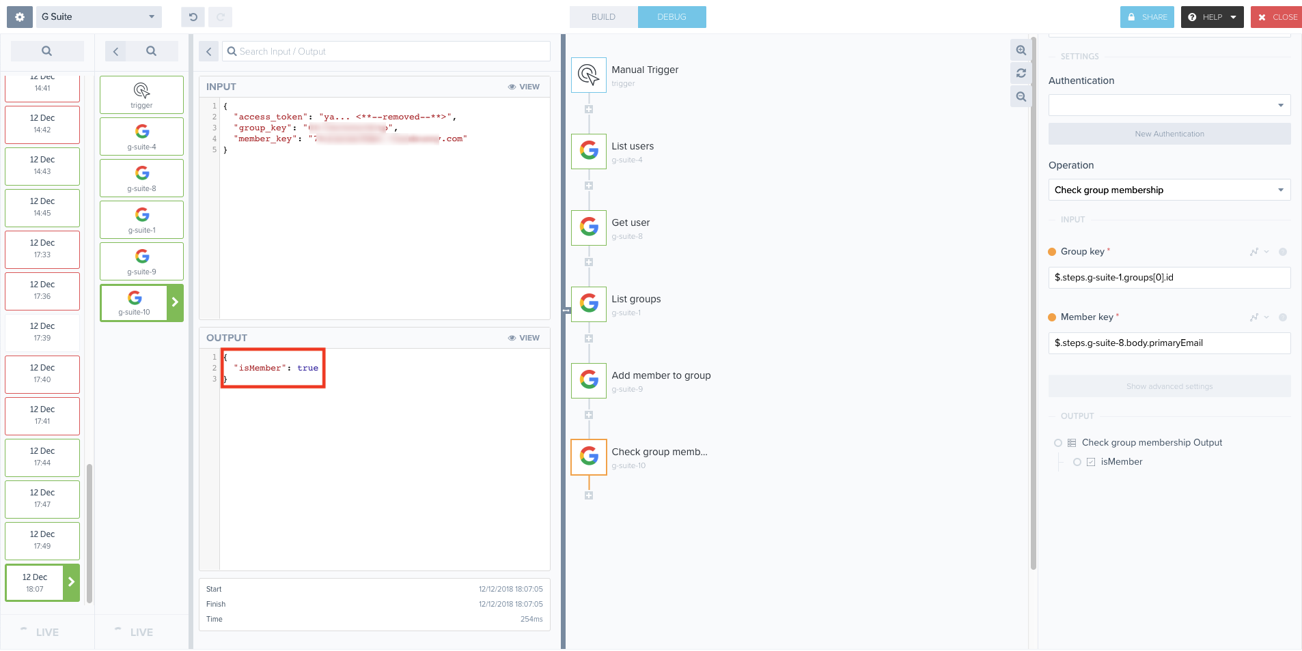Click the Search Input / Output field
1302x651 pixels.
pyautogui.click(x=386, y=51)
